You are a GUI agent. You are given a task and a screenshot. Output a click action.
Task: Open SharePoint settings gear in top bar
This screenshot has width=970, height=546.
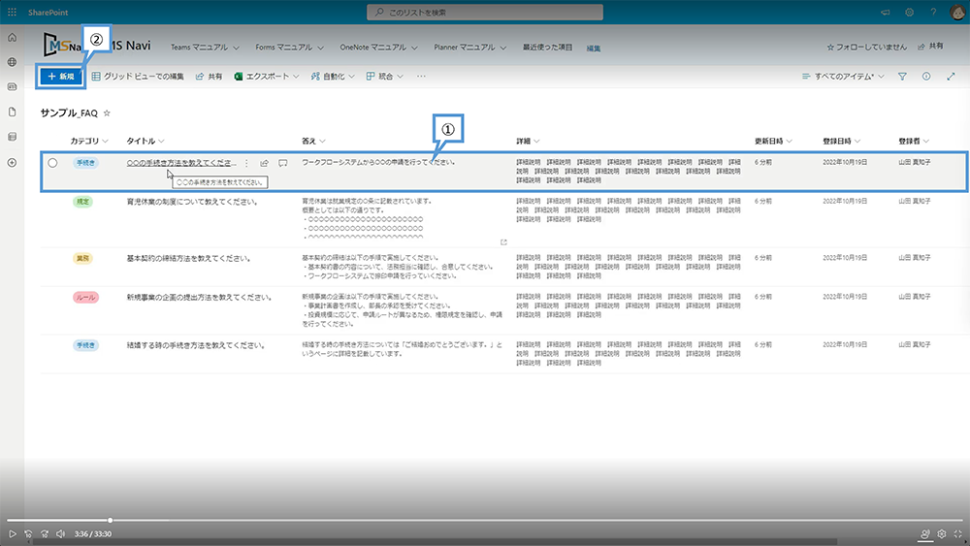coord(910,13)
